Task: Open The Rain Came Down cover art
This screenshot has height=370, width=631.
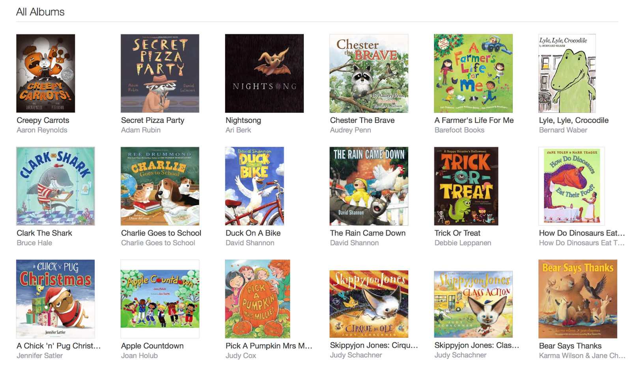Action: point(369,186)
